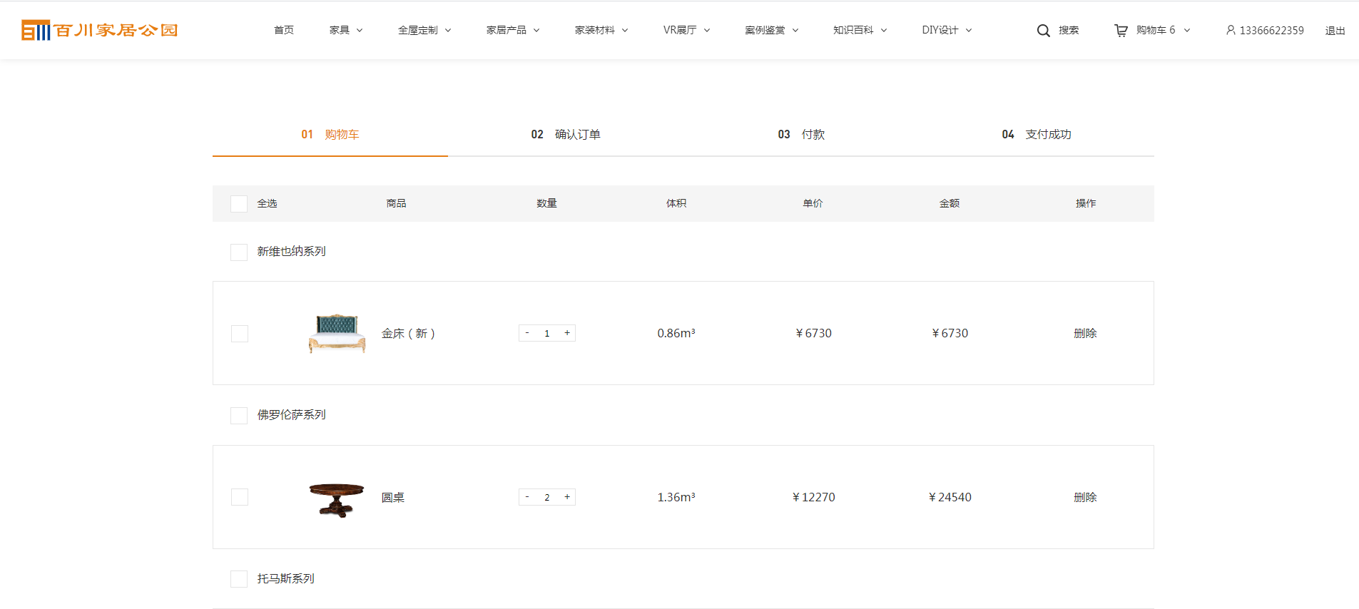Delete the 金床（新）from cart
Viewport: 1359px width, 609px height.
[x=1085, y=333]
